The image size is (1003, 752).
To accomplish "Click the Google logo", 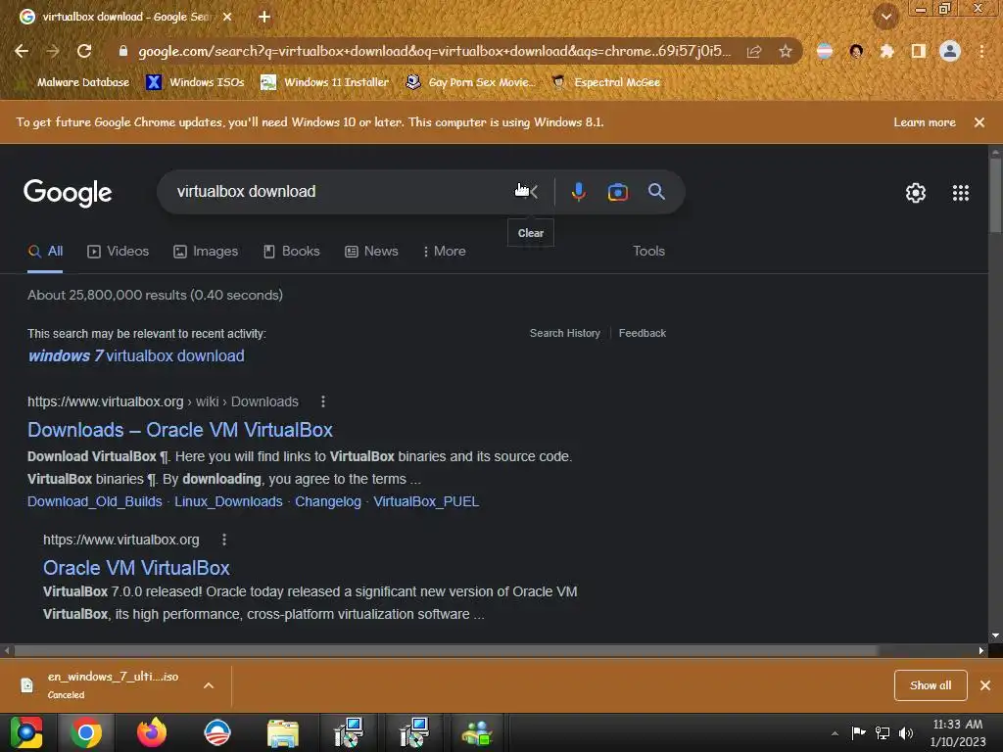I will point(68,193).
